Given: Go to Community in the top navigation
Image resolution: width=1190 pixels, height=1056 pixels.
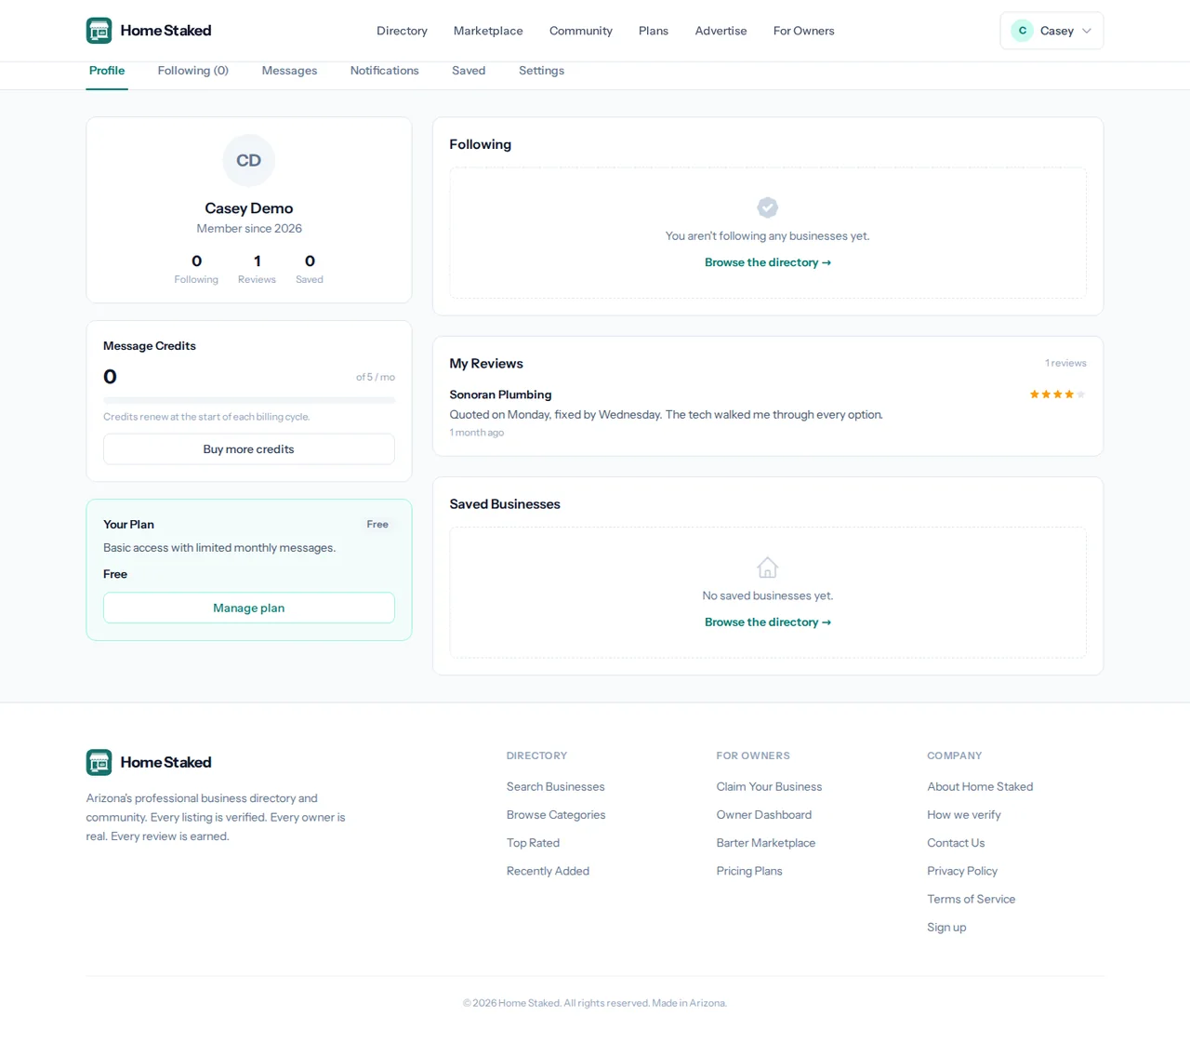Looking at the screenshot, I should click(581, 31).
